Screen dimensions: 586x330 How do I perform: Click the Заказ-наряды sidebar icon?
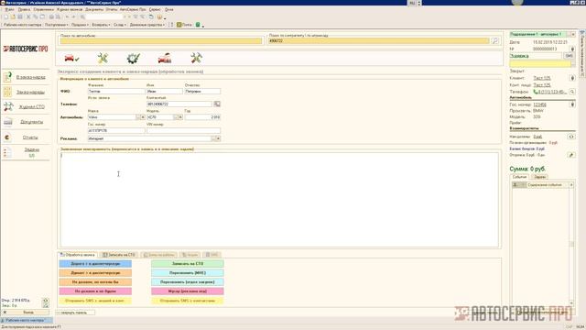(x=7, y=92)
